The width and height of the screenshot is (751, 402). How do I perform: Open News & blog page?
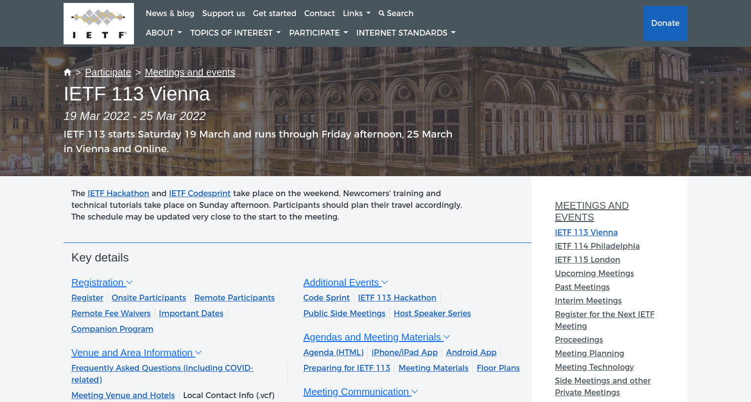pos(170,13)
